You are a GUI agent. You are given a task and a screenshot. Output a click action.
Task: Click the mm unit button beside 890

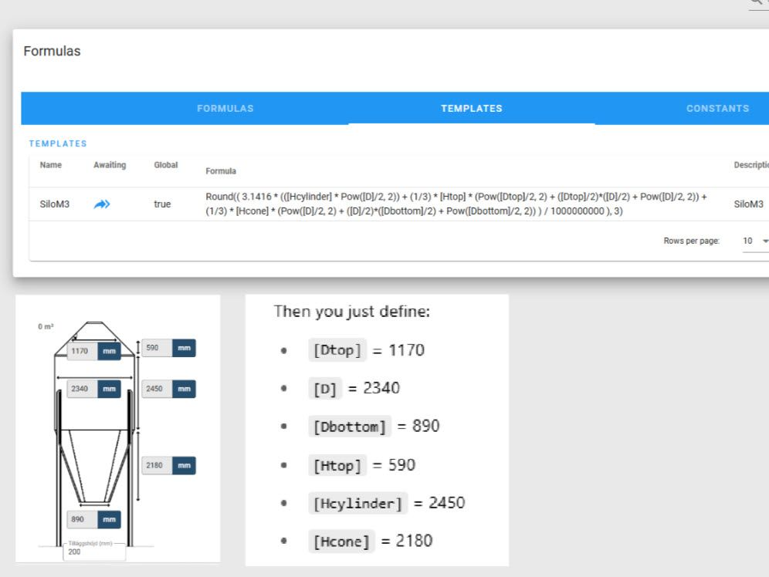pyautogui.click(x=110, y=520)
